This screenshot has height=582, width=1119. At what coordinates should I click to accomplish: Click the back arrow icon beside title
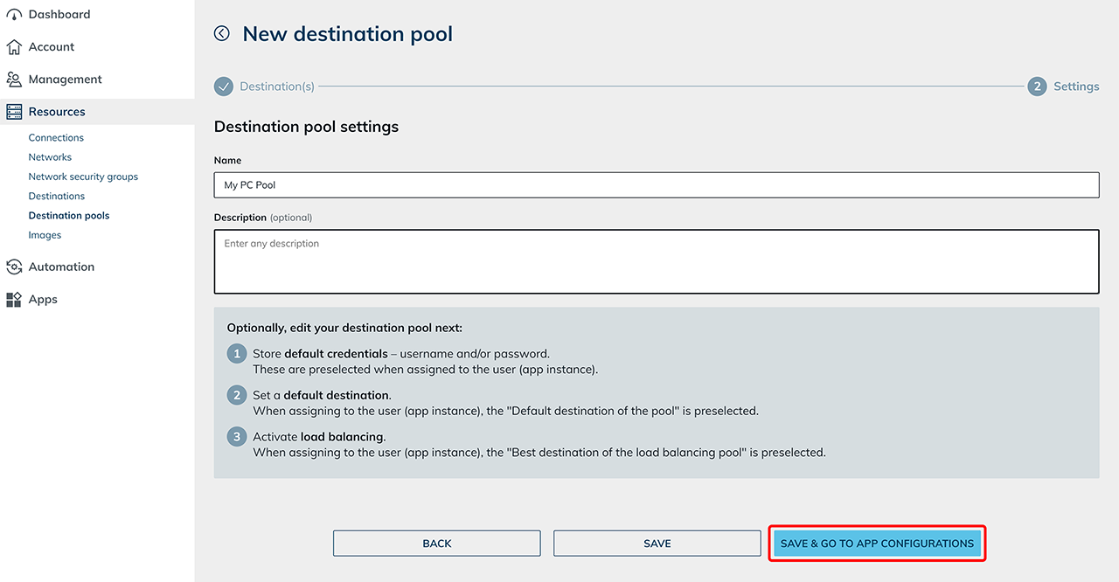[x=222, y=33]
